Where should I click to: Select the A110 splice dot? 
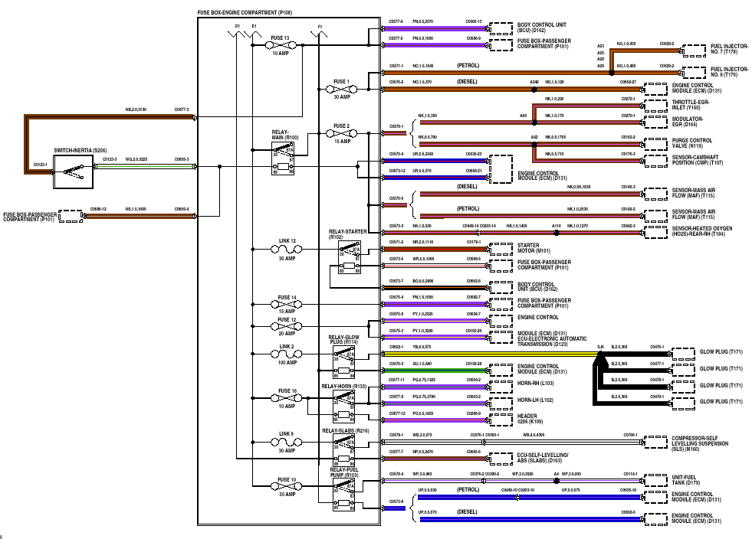click(x=556, y=234)
